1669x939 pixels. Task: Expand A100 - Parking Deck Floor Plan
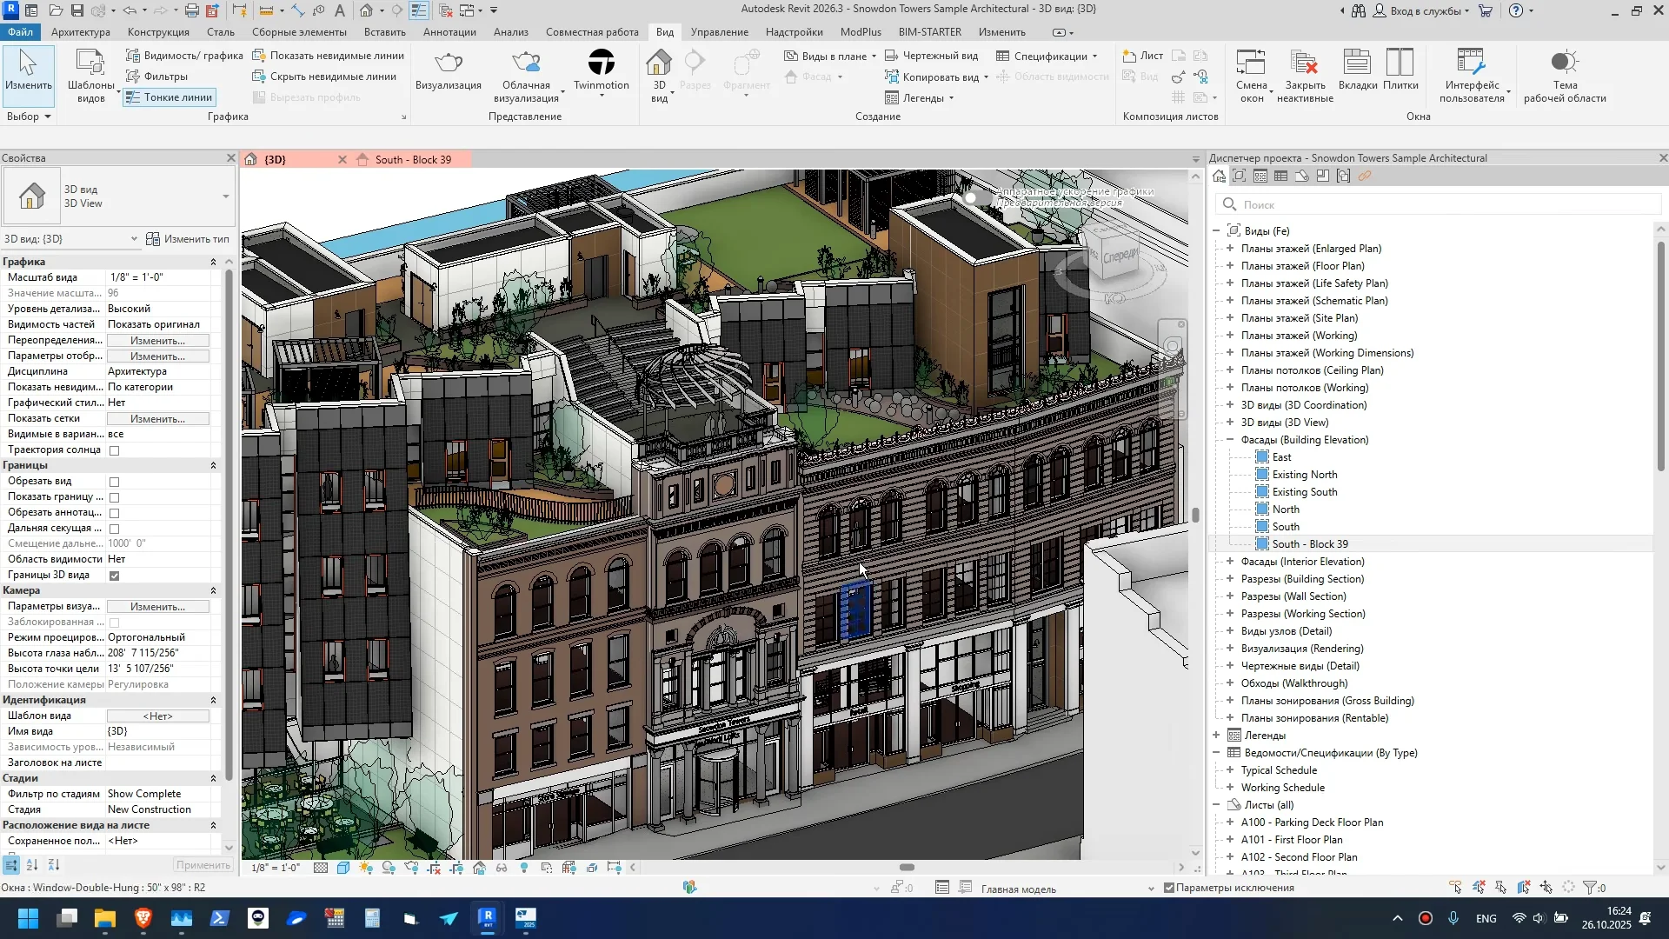[x=1230, y=822]
